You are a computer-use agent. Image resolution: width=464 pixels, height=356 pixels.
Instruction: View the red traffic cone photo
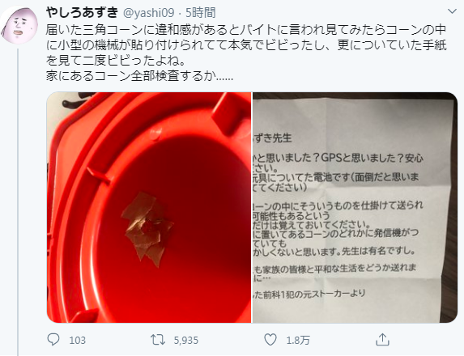[149, 207]
